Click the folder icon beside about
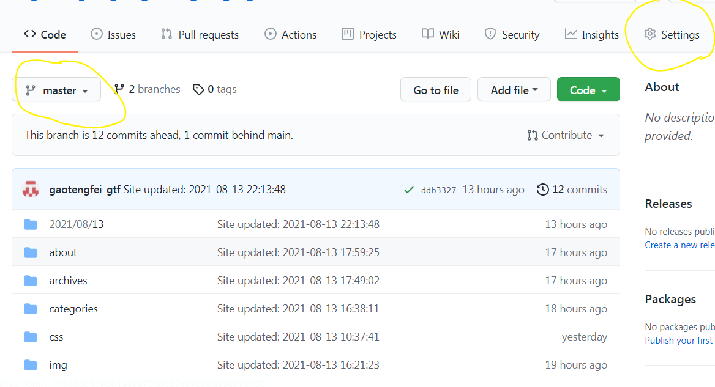 coord(31,252)
